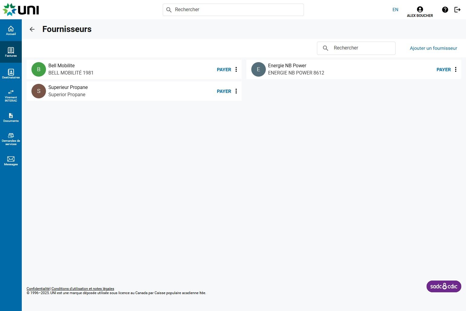Click Ajouter un fournisseur link
The width and height of the screenshot is (466, 311).
433,48
